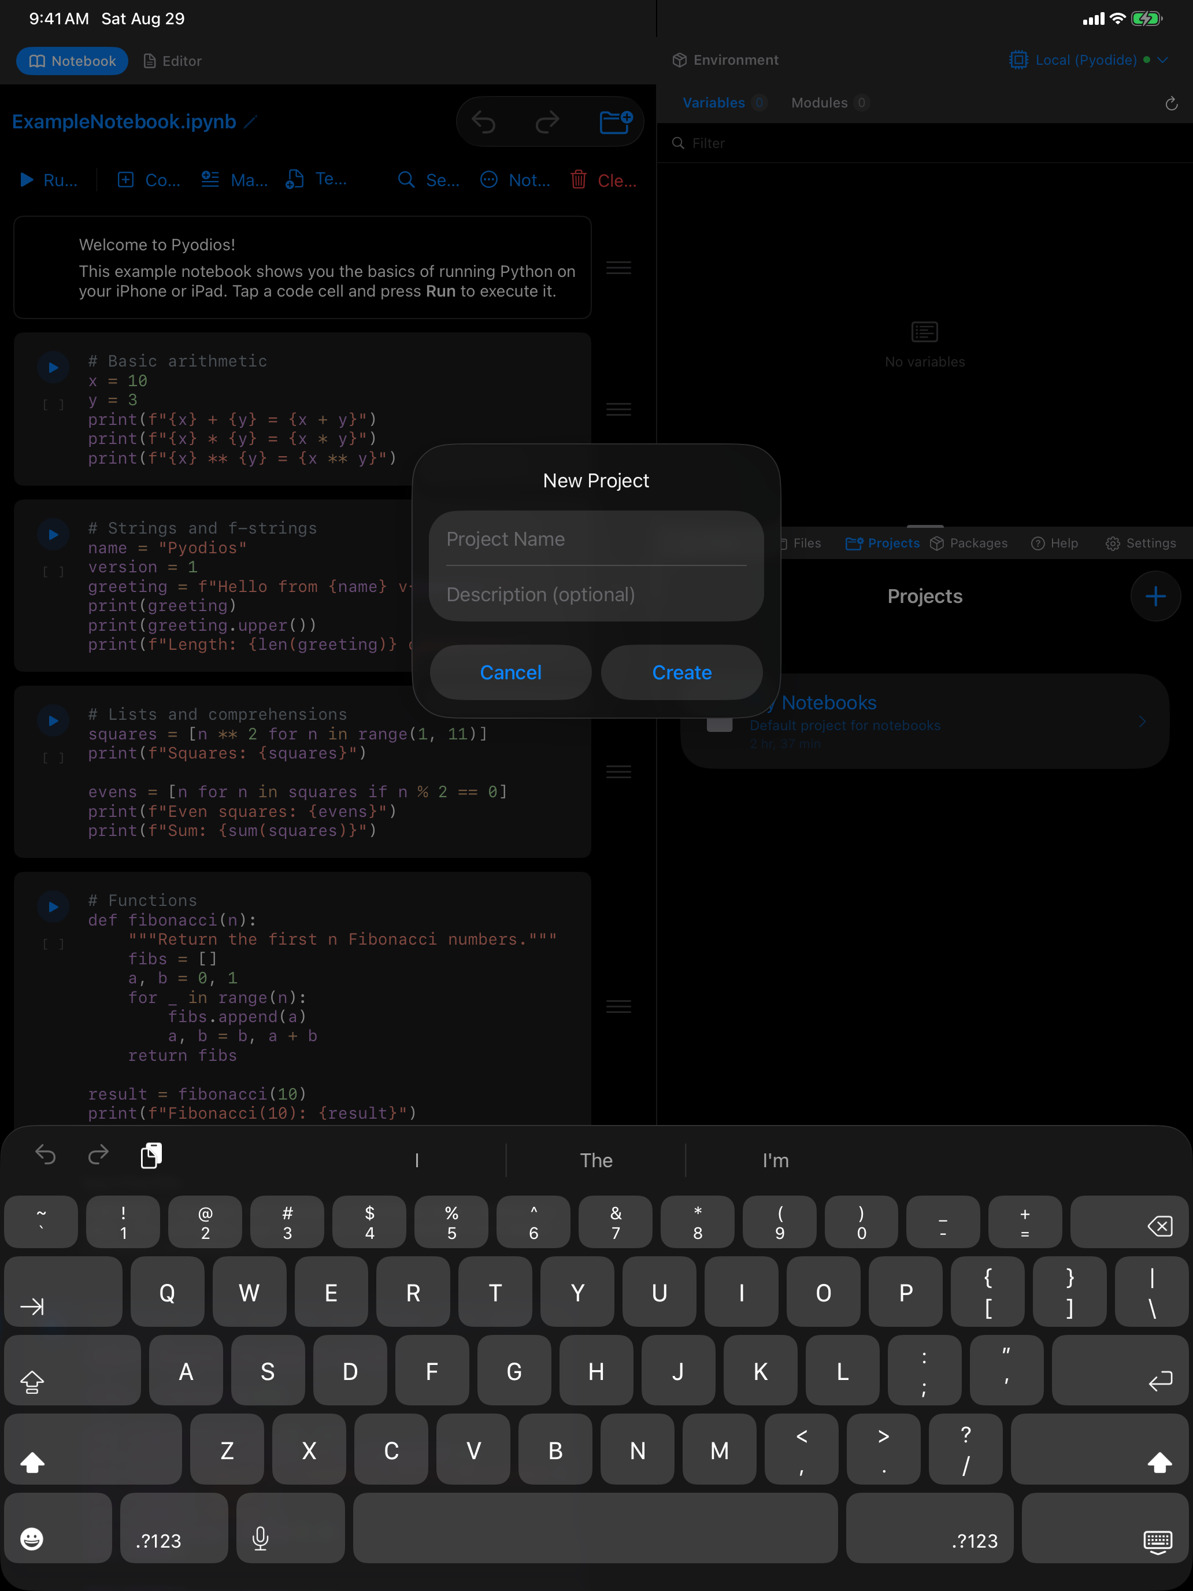Add a markdown cell from toolbar
This screenshot has width=1193, height=1591.
(234, 180)
